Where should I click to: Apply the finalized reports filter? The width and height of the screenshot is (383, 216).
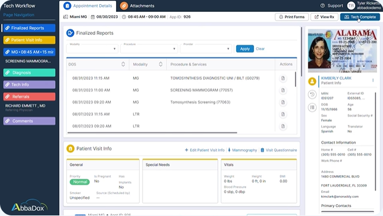244,49
